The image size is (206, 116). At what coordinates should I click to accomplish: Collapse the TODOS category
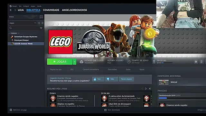(14, 33)
